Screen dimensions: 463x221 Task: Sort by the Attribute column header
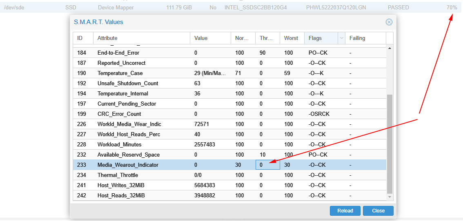[x=142, y=38]
